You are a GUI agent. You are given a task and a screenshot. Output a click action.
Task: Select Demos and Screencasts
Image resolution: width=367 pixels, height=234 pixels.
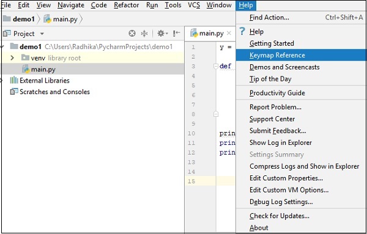coord(301,67)
